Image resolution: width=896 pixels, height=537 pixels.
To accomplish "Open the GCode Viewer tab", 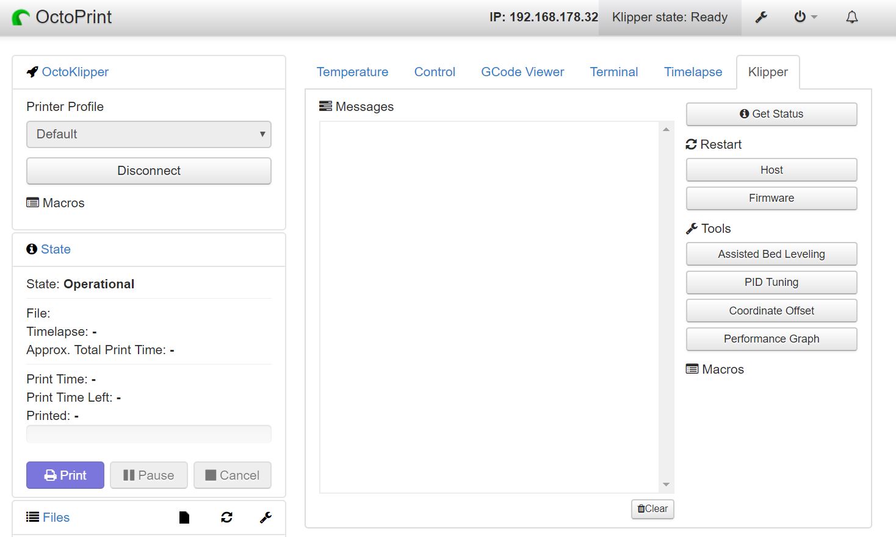I will (522, 72).
